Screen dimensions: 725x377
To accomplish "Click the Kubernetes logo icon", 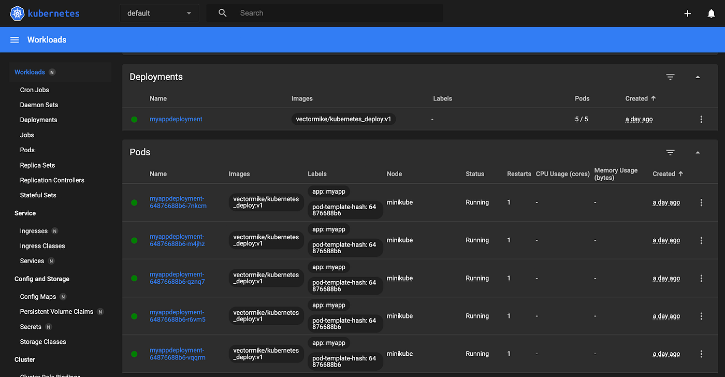I will 17,13.
